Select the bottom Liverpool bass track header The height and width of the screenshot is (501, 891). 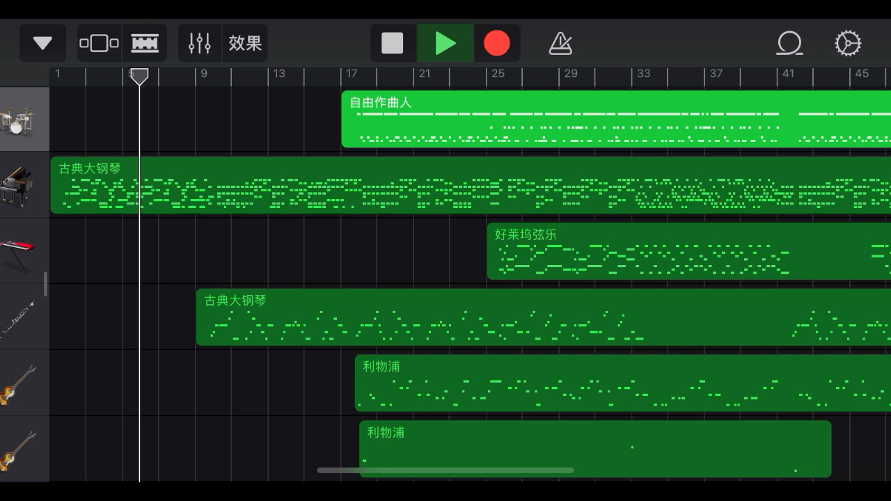click(24, 450)
